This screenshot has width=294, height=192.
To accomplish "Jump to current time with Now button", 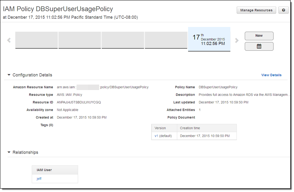I will coord(259,36).
